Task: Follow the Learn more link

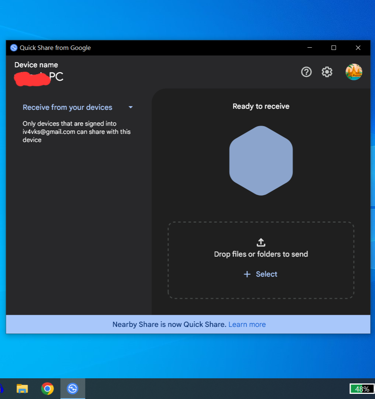Action: click(247, 324)
